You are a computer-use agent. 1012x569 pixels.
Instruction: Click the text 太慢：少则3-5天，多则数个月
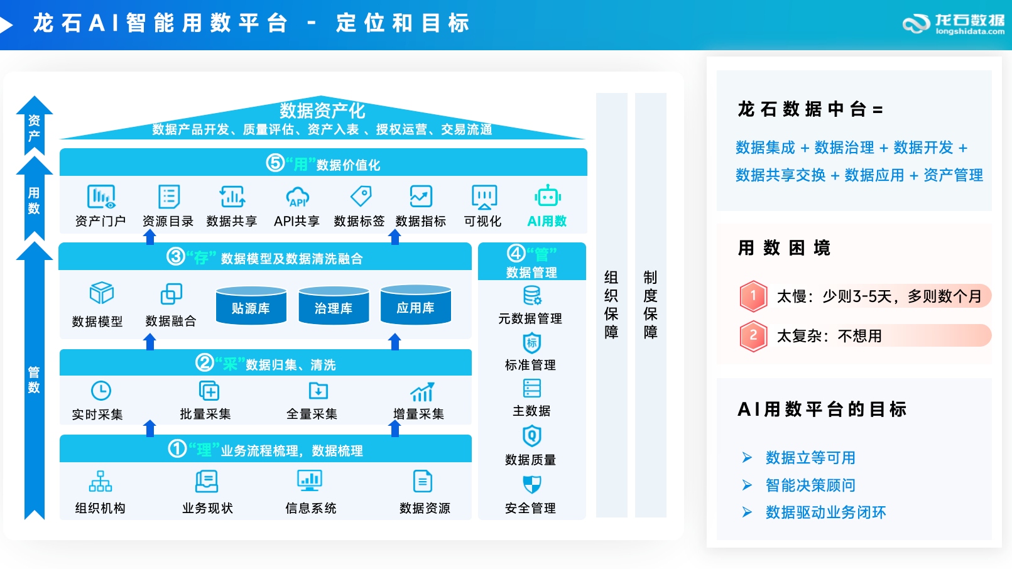879,296
